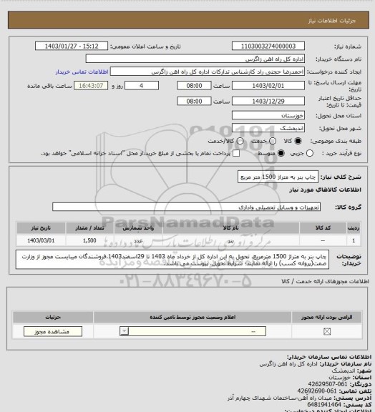Click the unit cell عدد
This screenshot has height=412, width=375.
point(138,240)
